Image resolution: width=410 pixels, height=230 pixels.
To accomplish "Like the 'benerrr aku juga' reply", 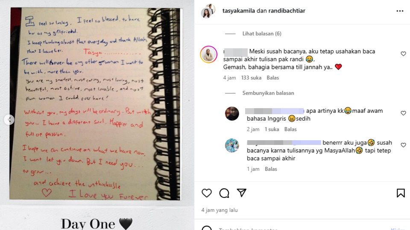I will pyautogui.click(x=403, y=145).
